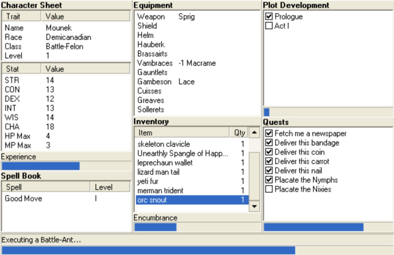
Task: Click the Encumbrance progress bar
Action: 197,227
